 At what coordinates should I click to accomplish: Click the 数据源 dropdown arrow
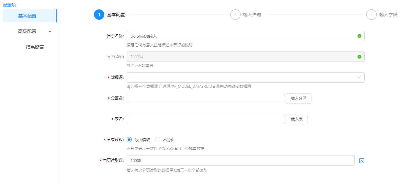(x=359, y=77)
